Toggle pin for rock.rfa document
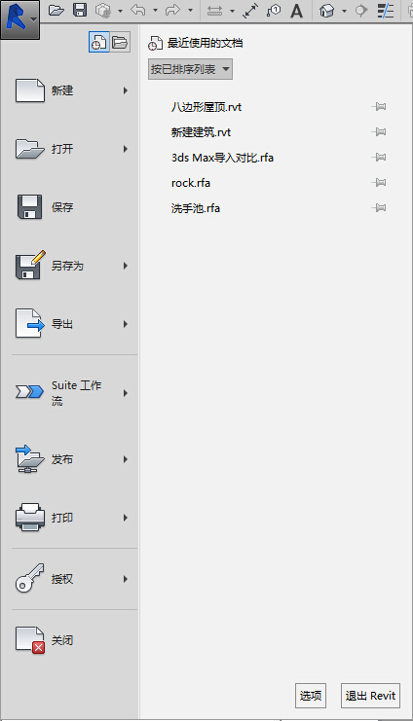Viewport: 413px width, 721px height. click(x=379, y=183)
